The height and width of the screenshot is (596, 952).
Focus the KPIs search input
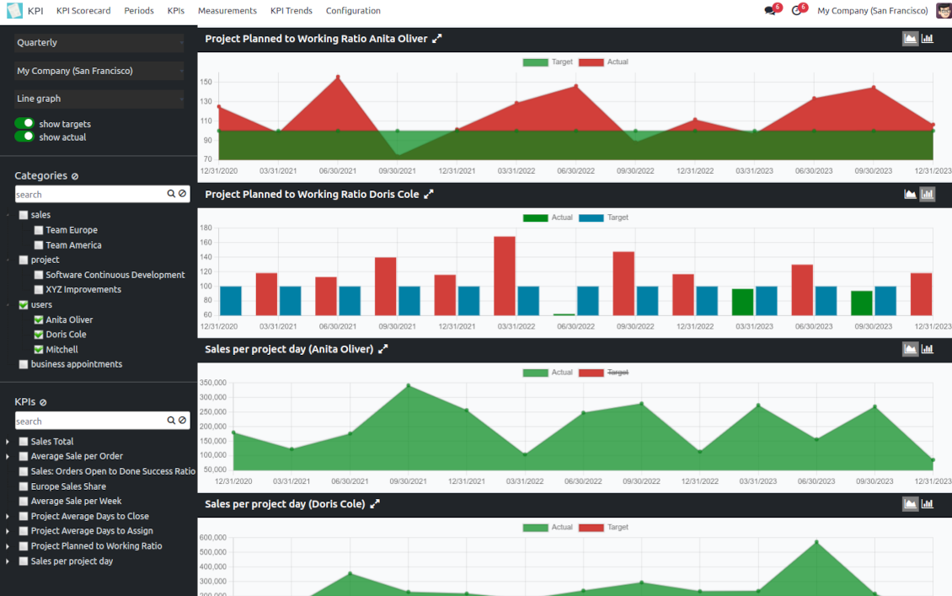point(90,421)
